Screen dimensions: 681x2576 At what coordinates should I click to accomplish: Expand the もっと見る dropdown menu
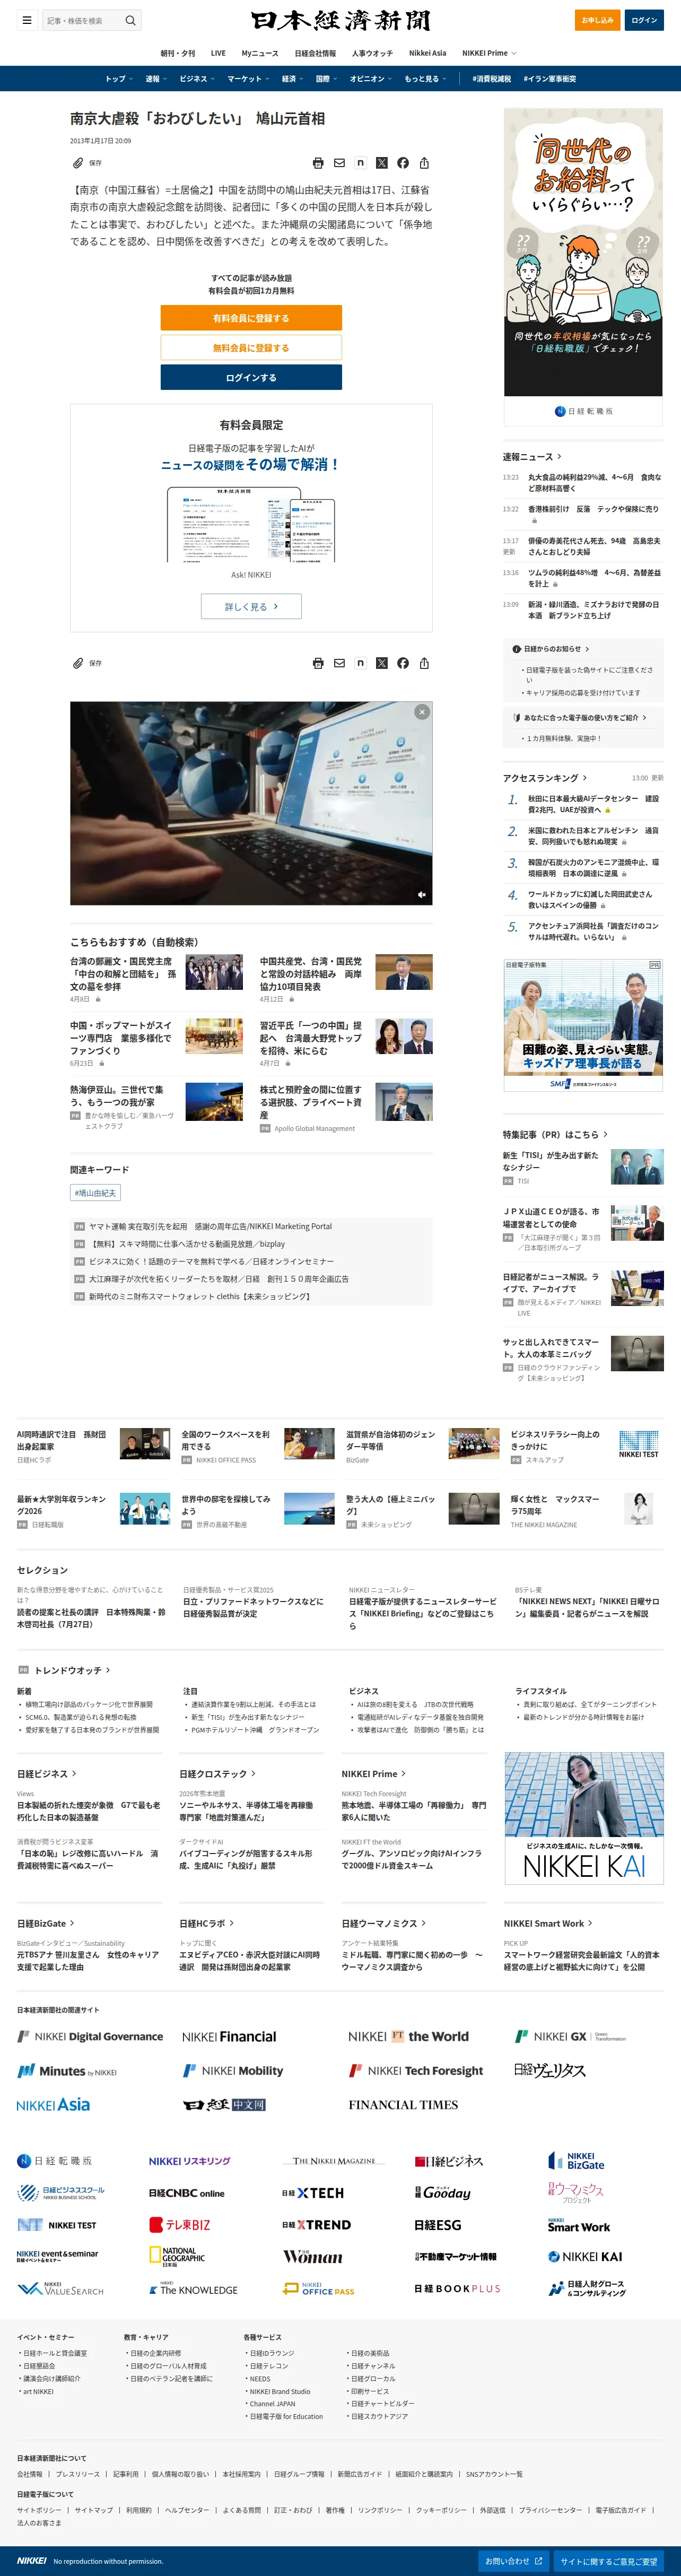[425, 79]
